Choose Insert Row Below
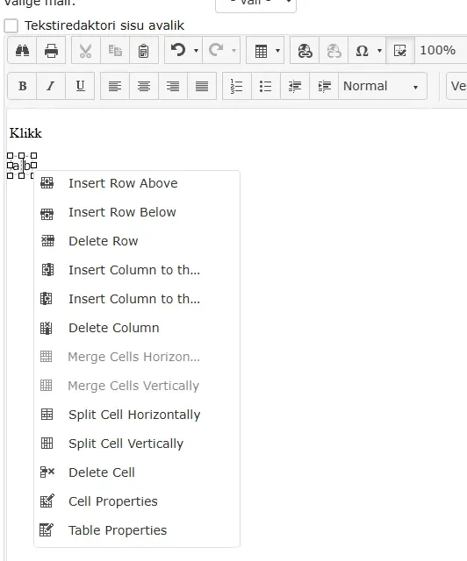Image resolution: width=467 pixels, height=561 pixels. (x=137, y=212)
